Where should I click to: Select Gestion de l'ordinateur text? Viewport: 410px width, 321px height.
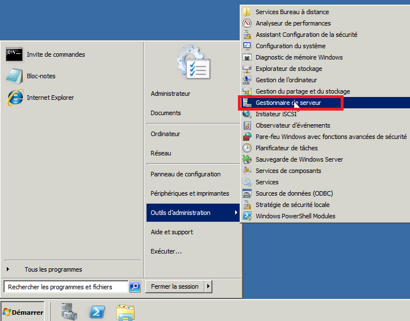point(286,80)
